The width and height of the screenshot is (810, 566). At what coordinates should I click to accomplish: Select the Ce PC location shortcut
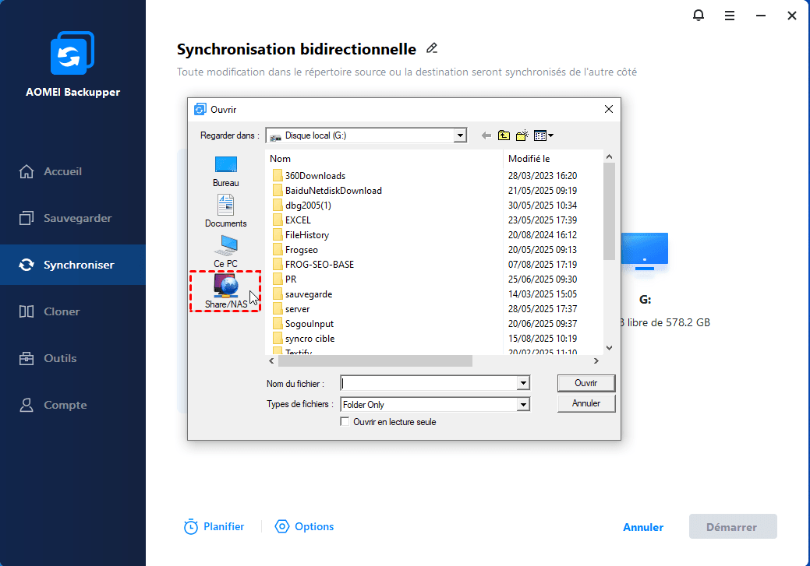click(226, 251)
